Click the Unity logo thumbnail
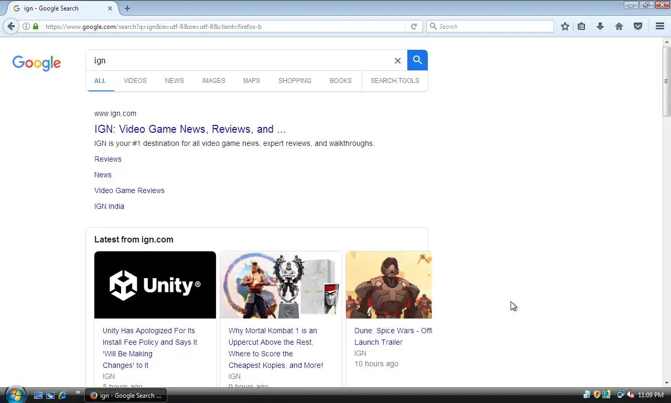The image size is (671, 403). tap(155, 285)
